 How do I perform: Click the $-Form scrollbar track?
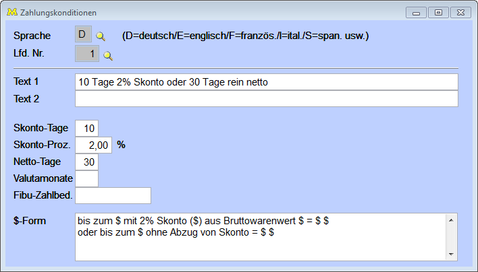[x=452, y=236]
